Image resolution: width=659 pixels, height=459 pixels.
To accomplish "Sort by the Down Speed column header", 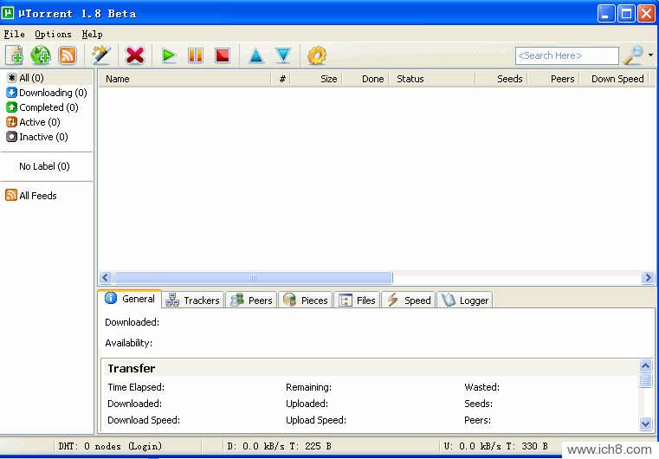I will (x=614, y=79).
